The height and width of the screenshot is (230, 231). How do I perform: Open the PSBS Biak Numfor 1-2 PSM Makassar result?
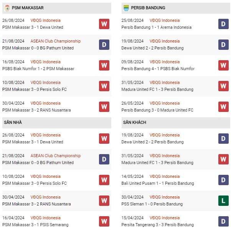[x=38, y=69]
